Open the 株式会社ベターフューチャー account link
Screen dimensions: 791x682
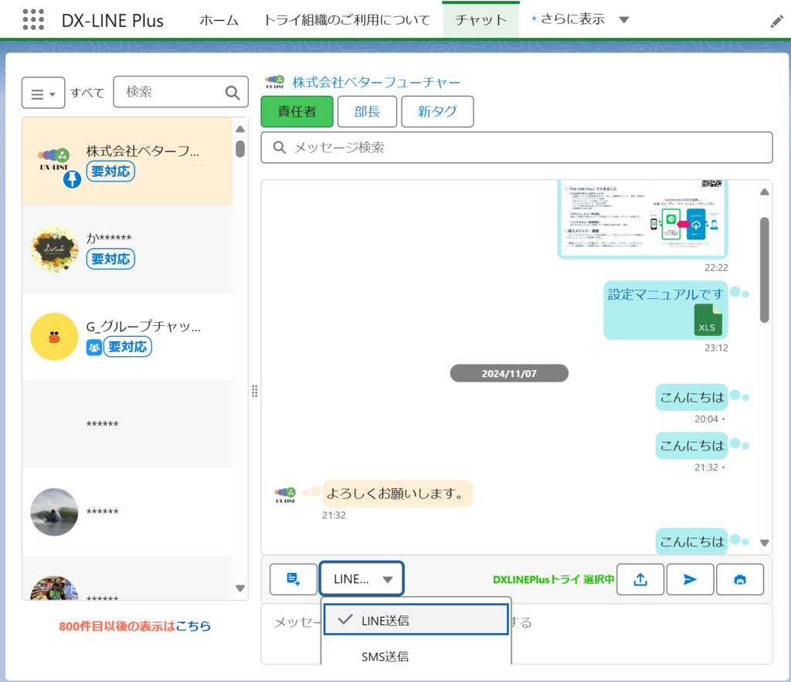click(375, 83)
